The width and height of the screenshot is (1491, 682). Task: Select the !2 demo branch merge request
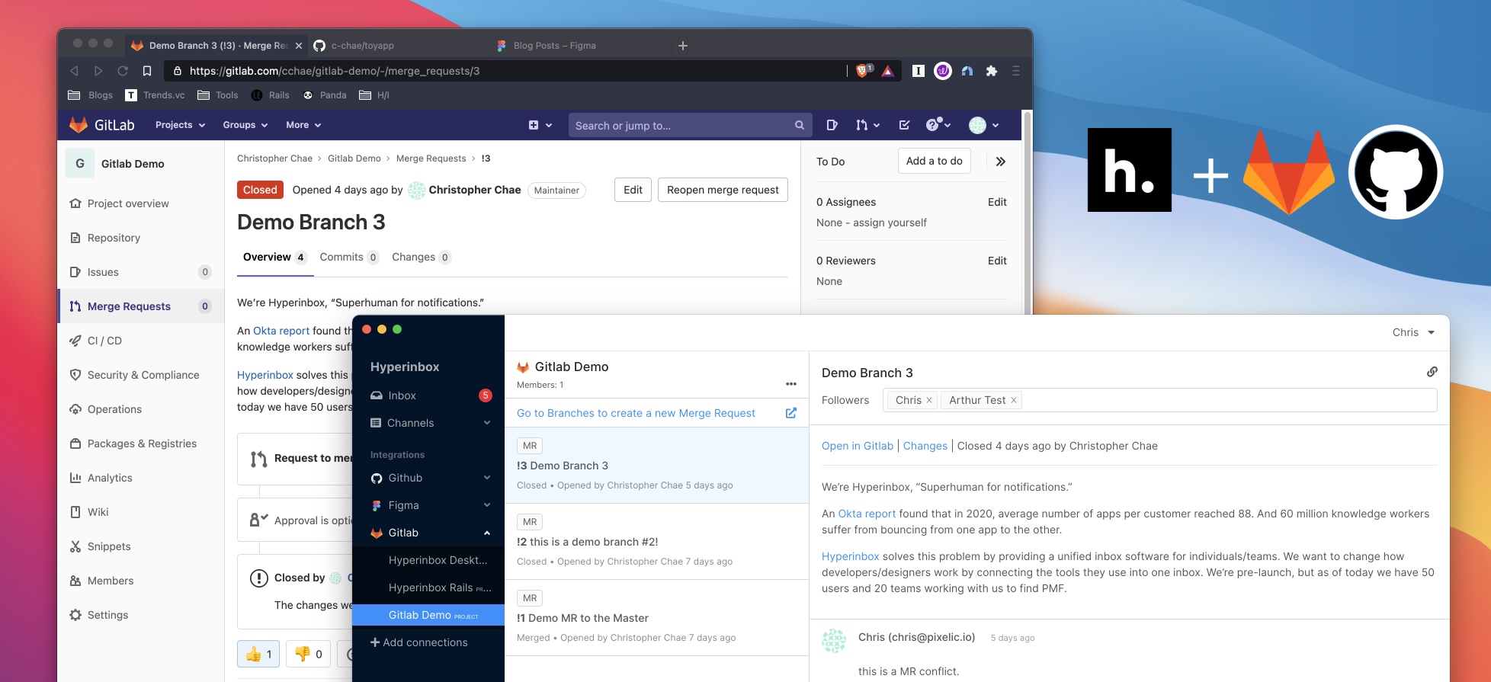click(587, 542)
